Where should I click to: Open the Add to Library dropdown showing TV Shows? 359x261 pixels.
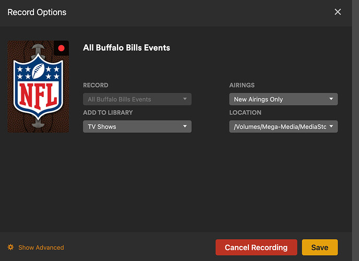point(137,126)
